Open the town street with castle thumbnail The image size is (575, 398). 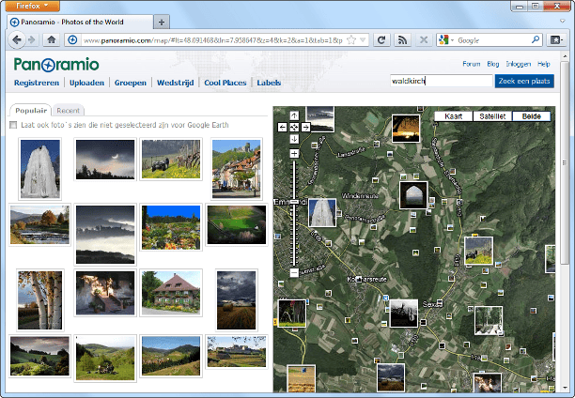coord(237,169)
